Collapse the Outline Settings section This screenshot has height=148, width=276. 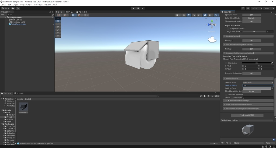point(248,78)
